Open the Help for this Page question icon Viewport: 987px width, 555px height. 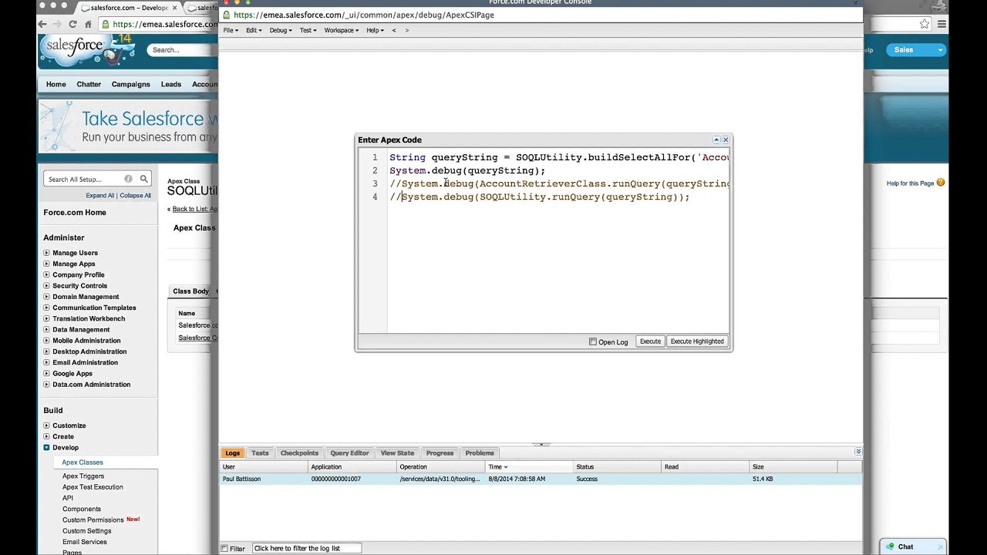click(940, 183)
